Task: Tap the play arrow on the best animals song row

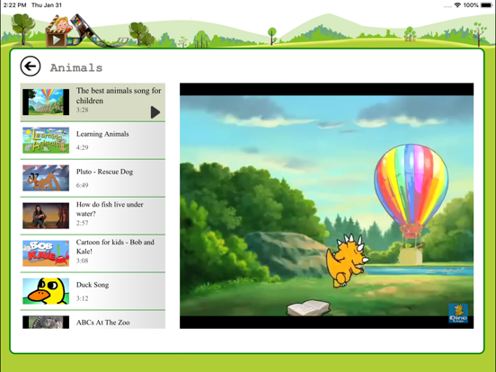Action: point(155,112)
